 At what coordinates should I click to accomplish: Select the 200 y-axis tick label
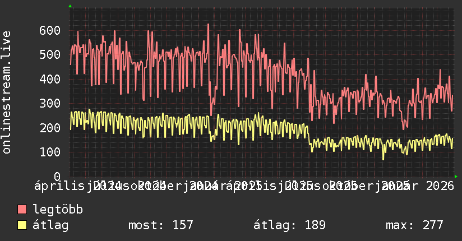point(50,128)
